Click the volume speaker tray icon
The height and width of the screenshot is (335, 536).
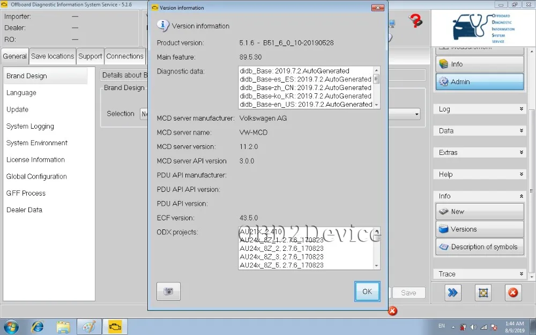473,327
